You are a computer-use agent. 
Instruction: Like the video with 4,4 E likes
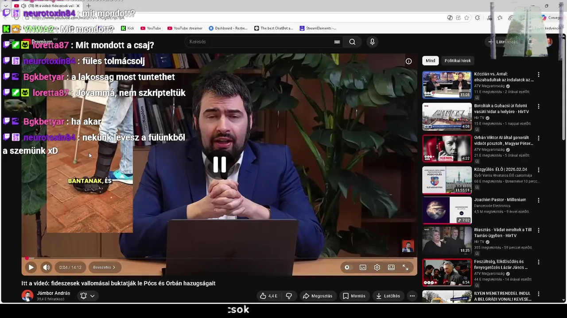pyautogui.click(x=268, y=296)
